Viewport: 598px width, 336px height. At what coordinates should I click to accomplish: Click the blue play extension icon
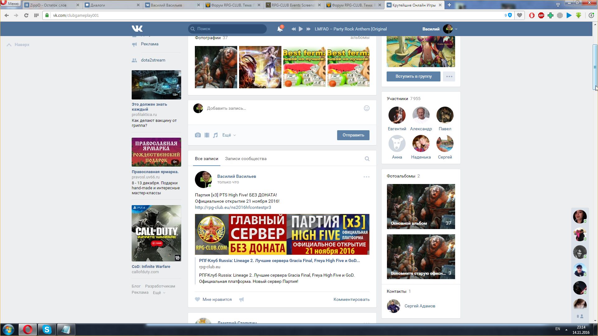pos(569,15)
